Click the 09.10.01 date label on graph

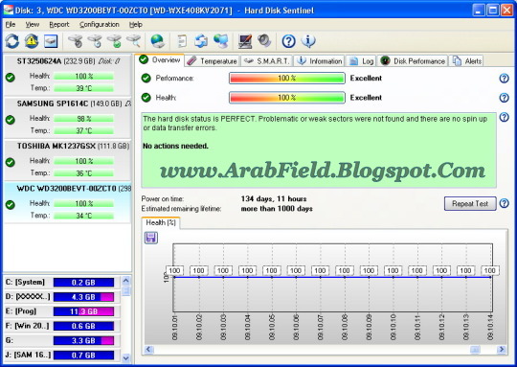pos(175,328)
